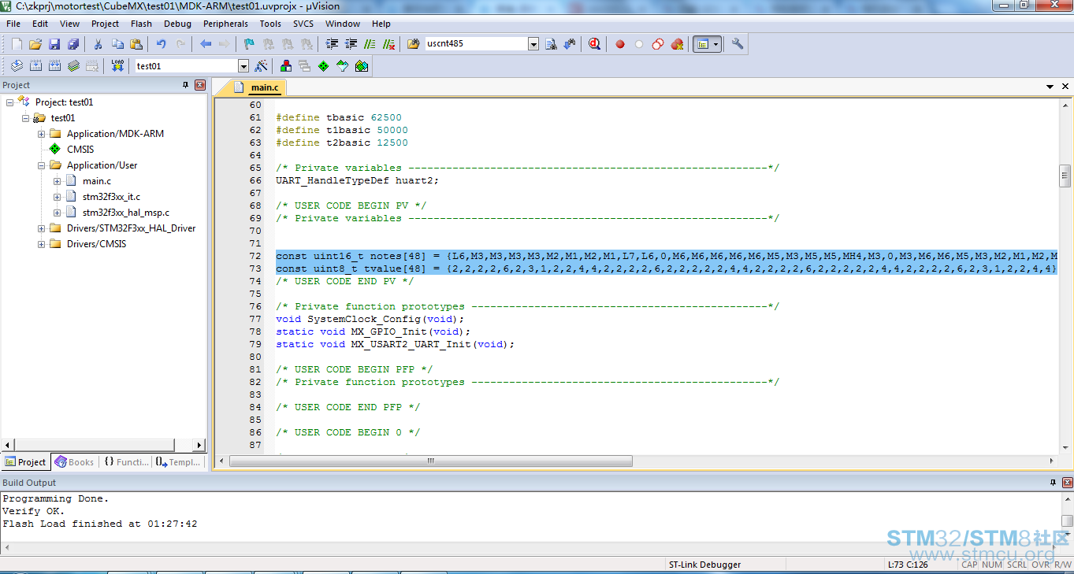Disable all breakpoints icon
The image size is (1074, 574).
click(x=658, y=44)
